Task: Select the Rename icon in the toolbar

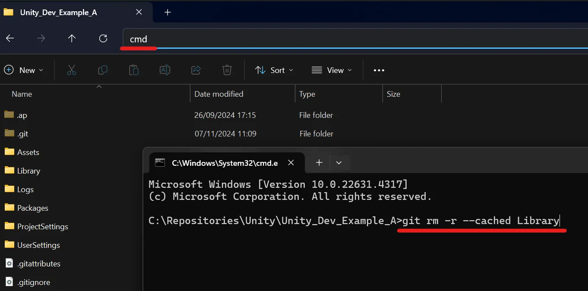Action: point(164,70)
